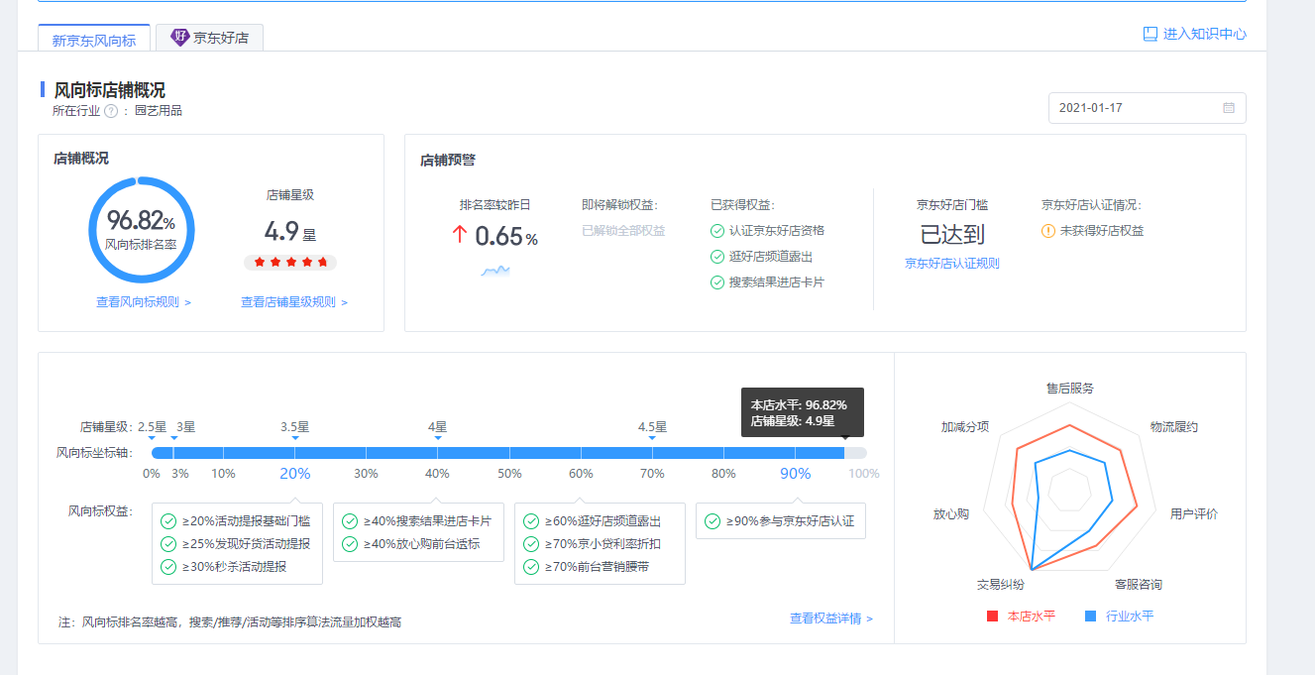Click the book icon beside 进入知识中心
The image size is (1315, 675).
tap(1151, 34)
